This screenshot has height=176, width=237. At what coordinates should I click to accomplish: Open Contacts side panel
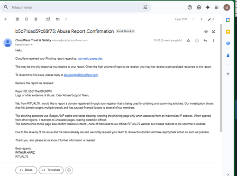tap(228, 55)
